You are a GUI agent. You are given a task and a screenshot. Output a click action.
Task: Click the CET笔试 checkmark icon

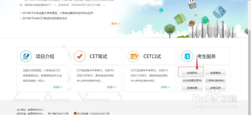point(80,56)
